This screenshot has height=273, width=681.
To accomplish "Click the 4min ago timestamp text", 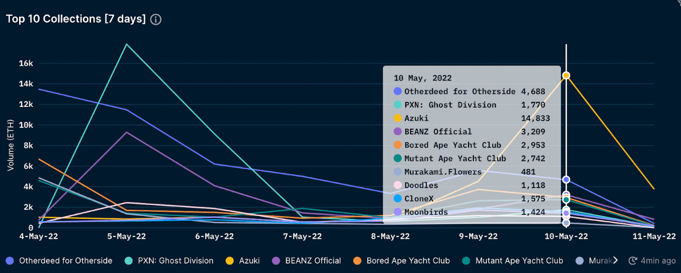I will (x=659, y=260).
